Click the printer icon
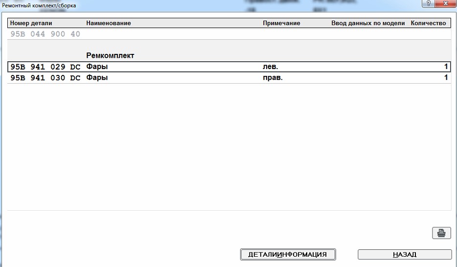Screen dimensions: 457x267 pos(441,233)
